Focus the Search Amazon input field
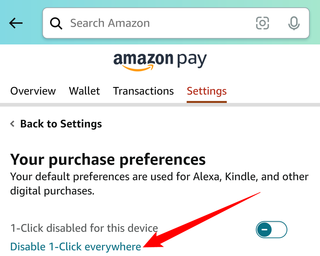The height and width of the screenshot is (256, 320). (x=155, y=23)
